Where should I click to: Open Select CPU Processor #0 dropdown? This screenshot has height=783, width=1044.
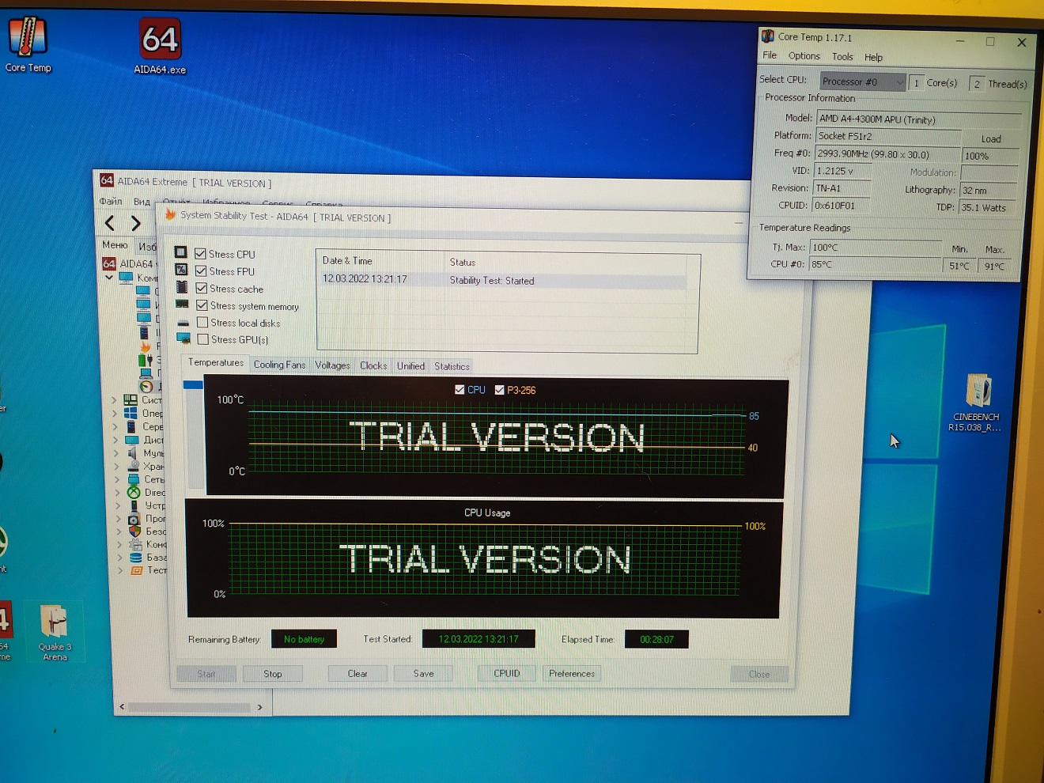click(x=863, y=81)
